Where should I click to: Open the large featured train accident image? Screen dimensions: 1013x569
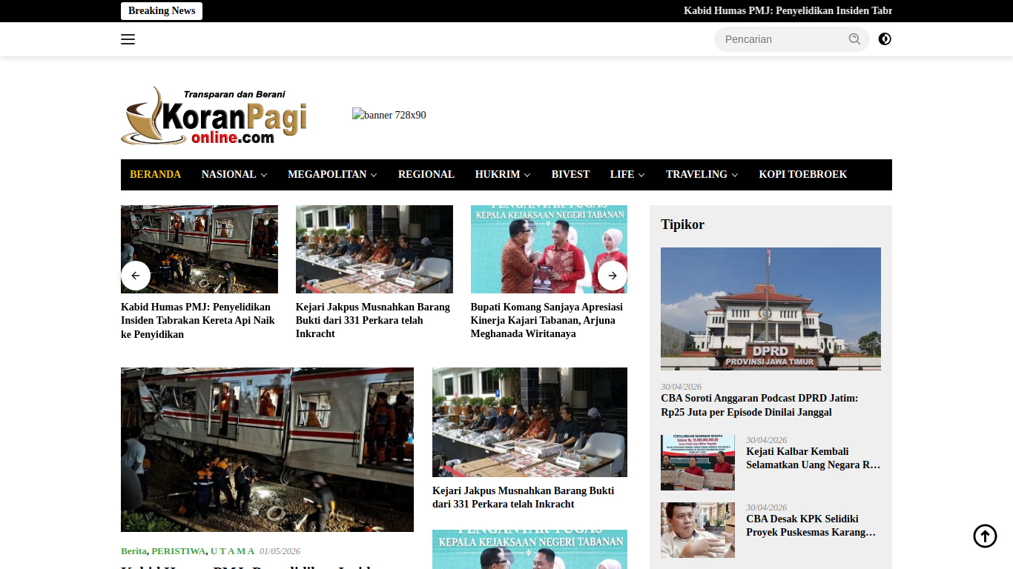click(x=267, y=450)
